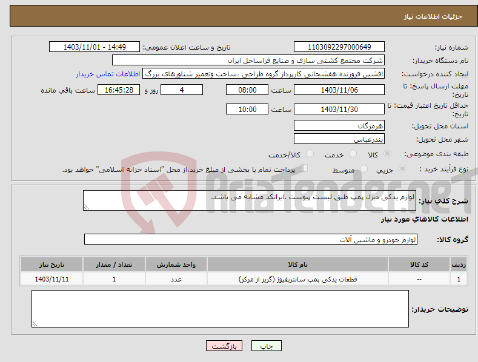Click the ردیف column header
The image size is (478, 362).
[x=459, y=265]
